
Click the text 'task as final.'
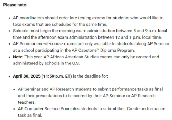[x=30, y=115]
